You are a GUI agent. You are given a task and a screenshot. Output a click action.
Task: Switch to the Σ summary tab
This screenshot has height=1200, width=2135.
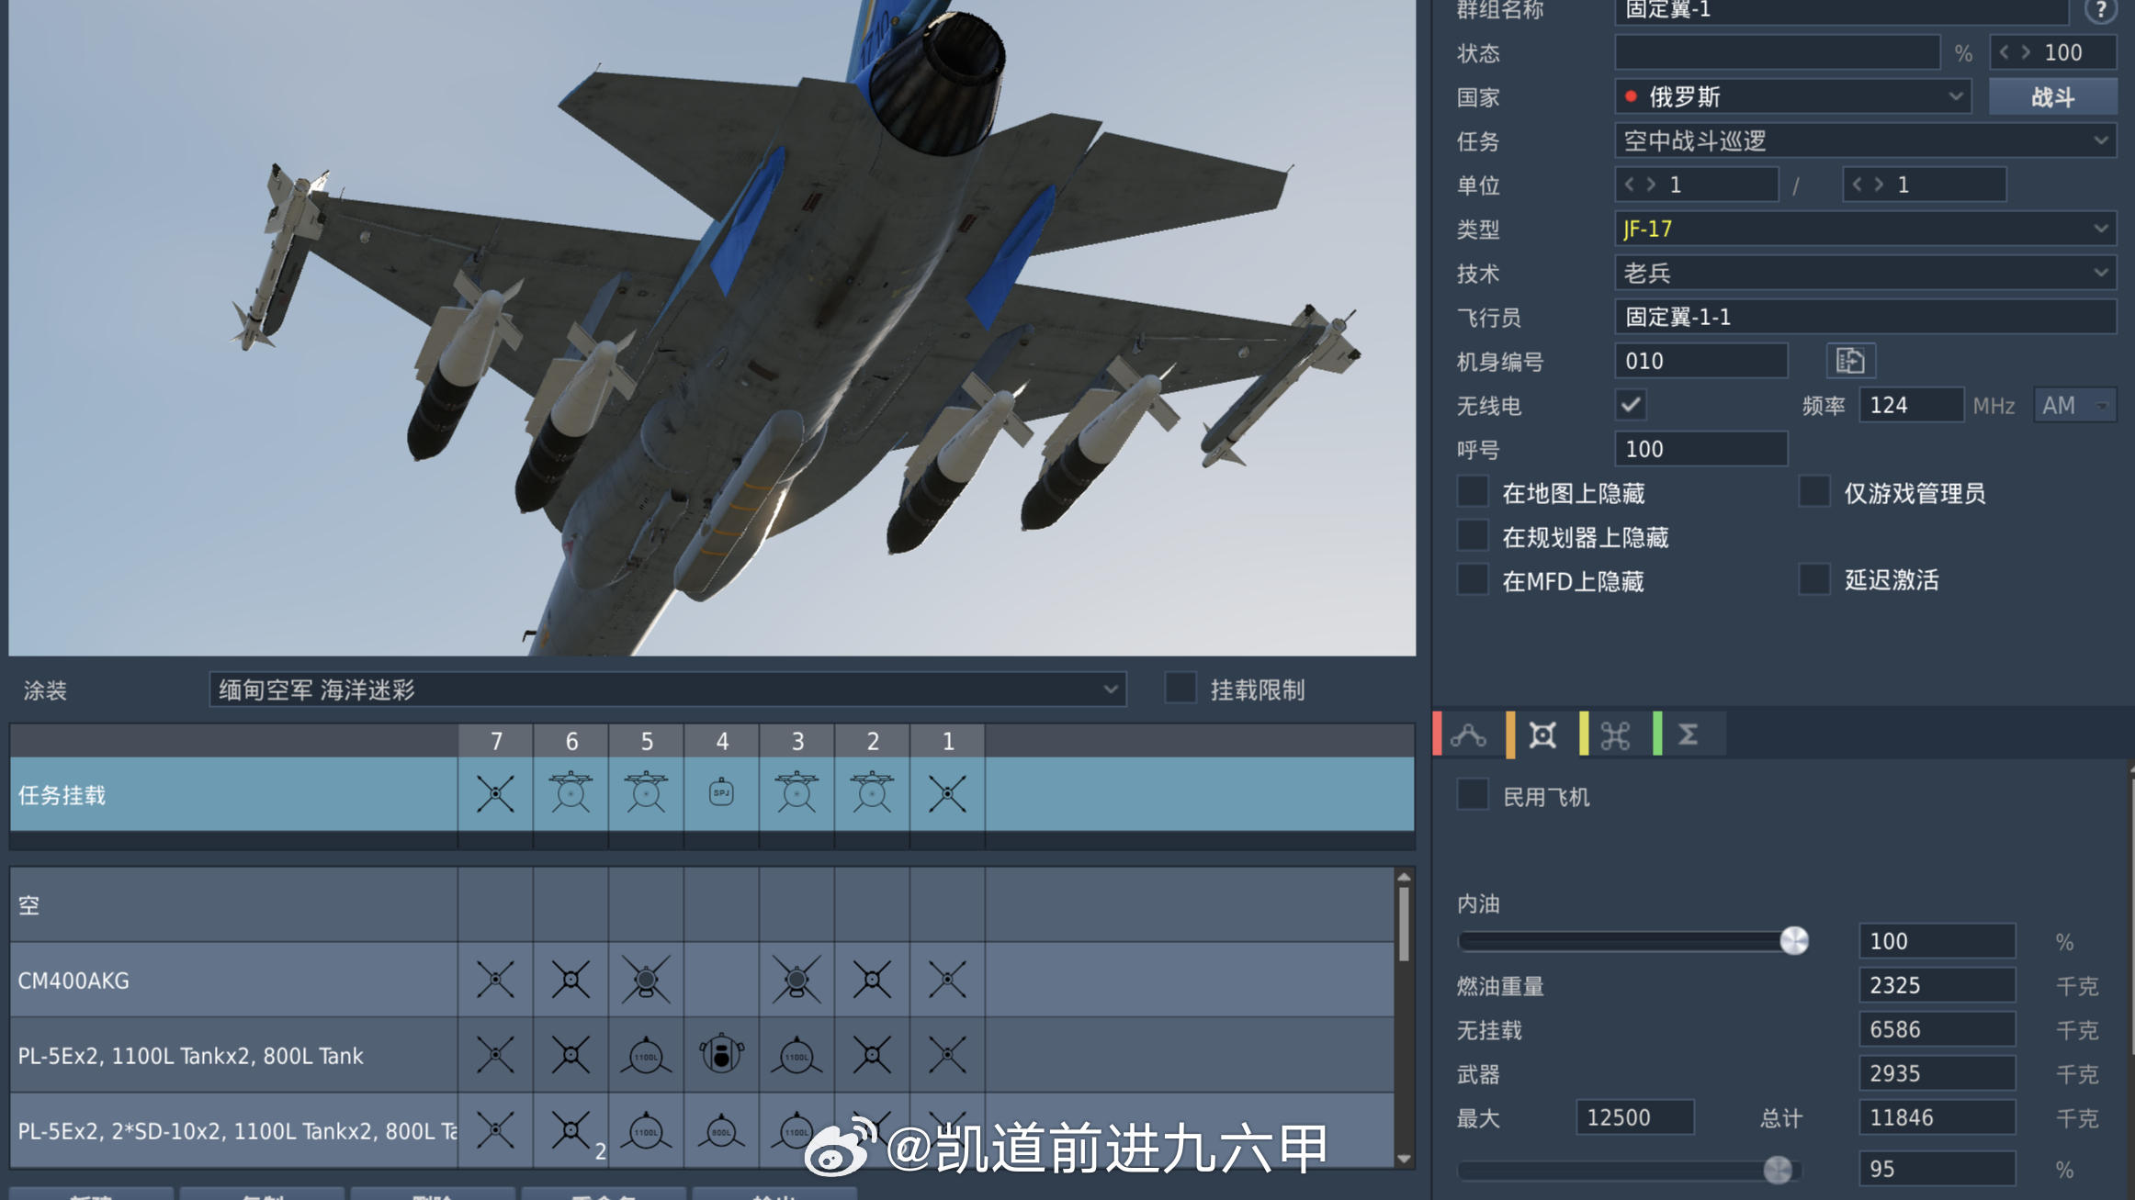[1690, 734]
